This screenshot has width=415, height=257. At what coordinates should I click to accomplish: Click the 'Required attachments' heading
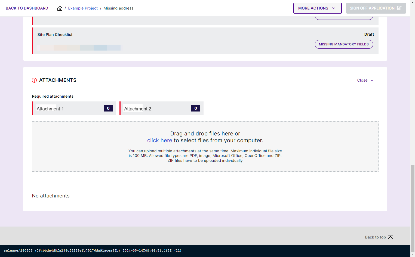pyautogui.click(x=53, y=96)
